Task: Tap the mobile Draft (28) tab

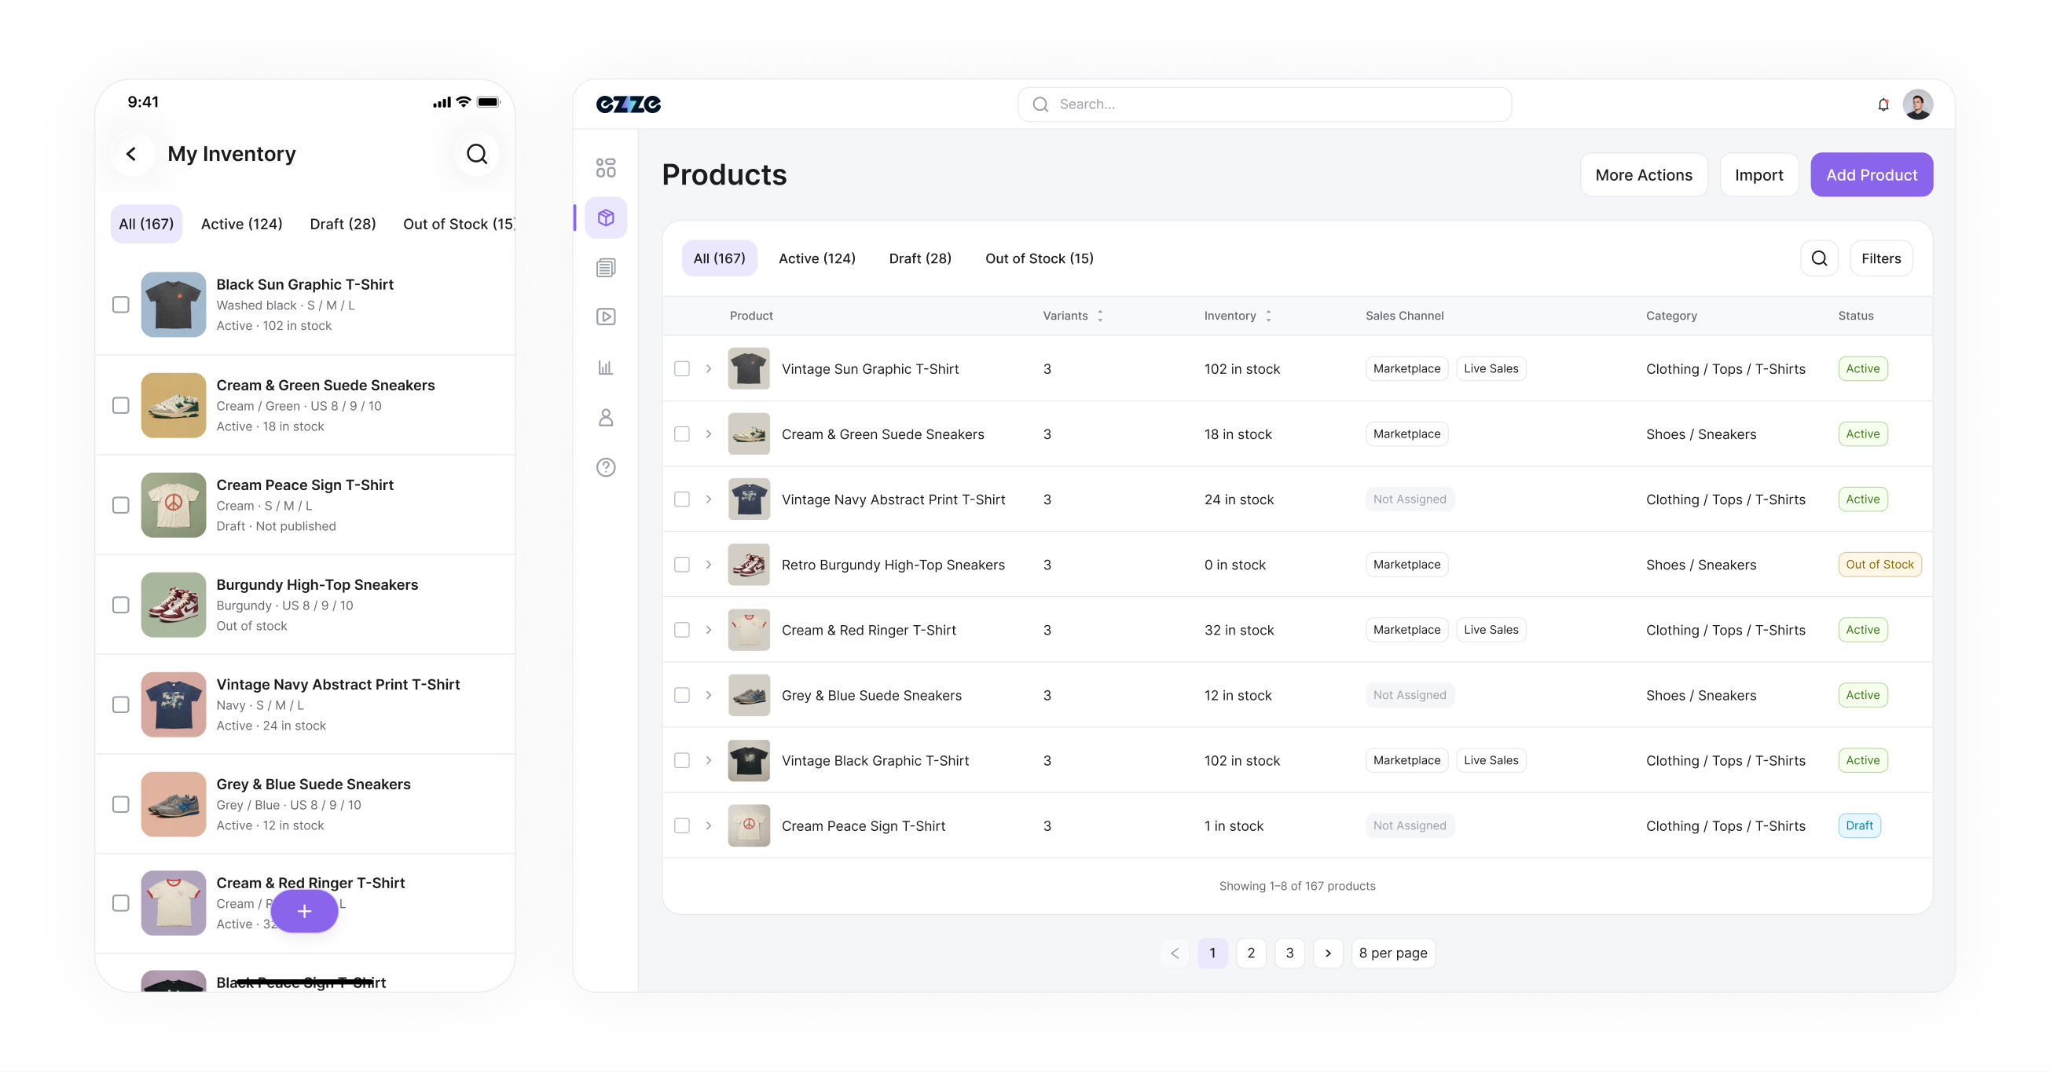Action: (343, 225)
